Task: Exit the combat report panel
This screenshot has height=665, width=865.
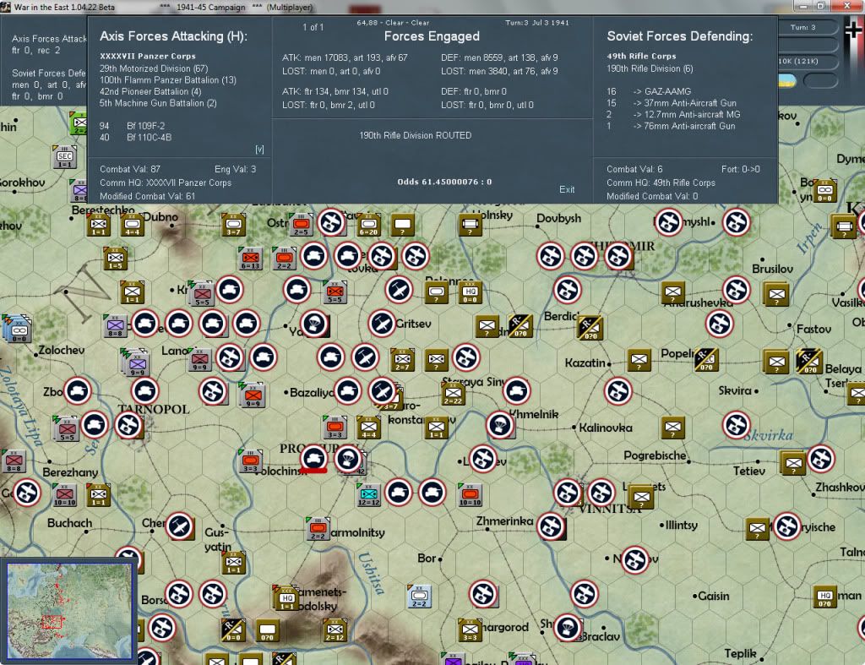Action: [x=567, y=189]
